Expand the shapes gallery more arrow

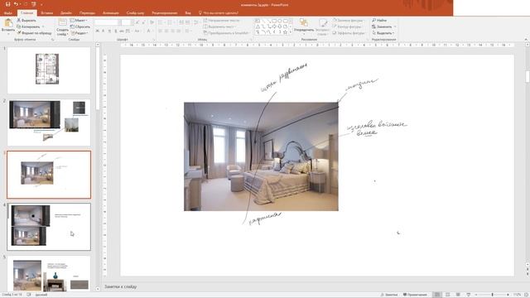291,32
